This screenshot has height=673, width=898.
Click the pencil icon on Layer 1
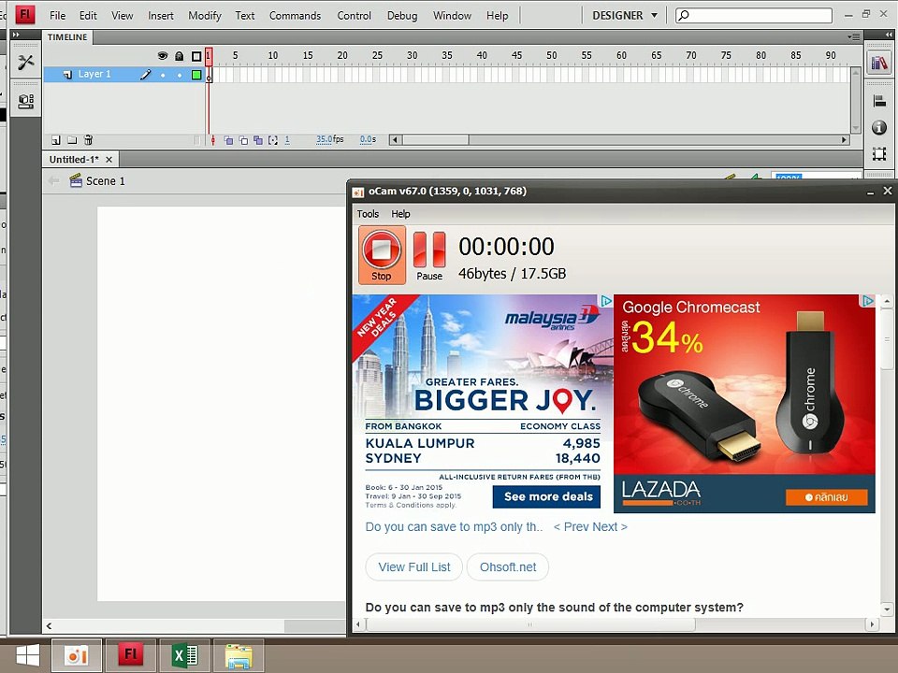click(x=146, y=75)
